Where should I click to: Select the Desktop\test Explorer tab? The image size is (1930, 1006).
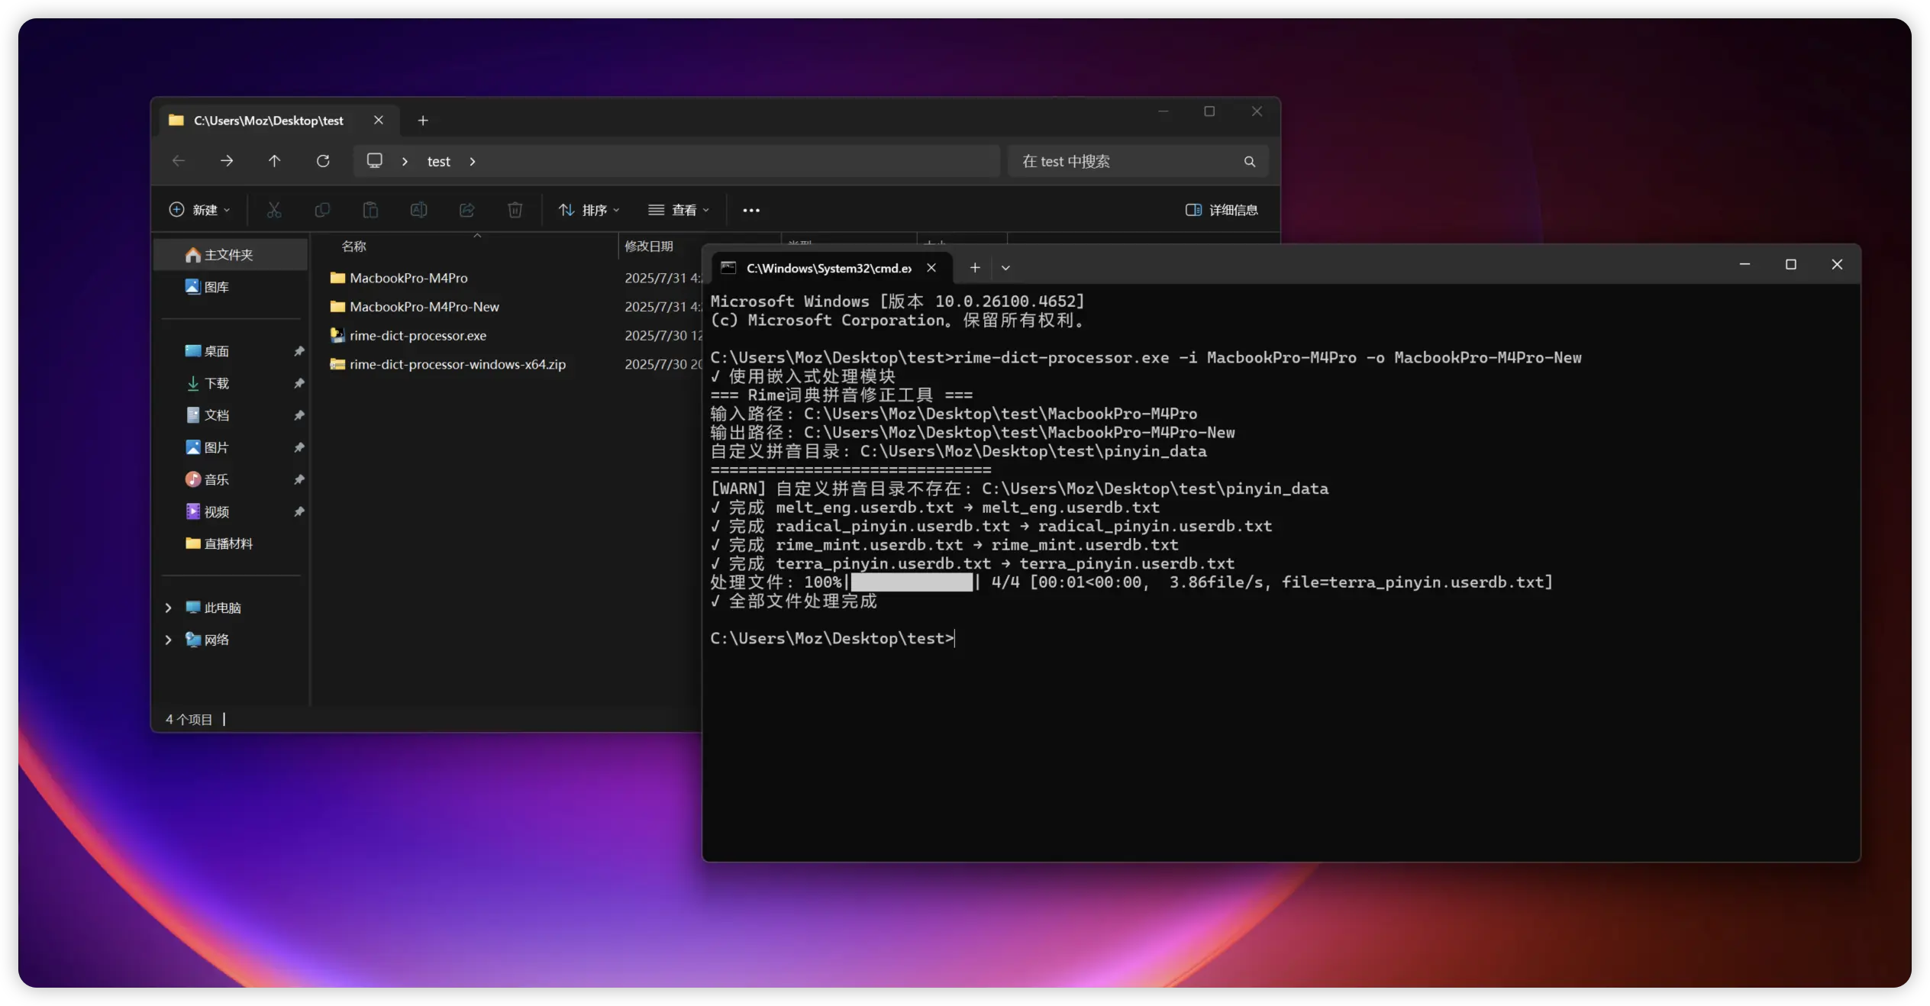pos(279,121)
